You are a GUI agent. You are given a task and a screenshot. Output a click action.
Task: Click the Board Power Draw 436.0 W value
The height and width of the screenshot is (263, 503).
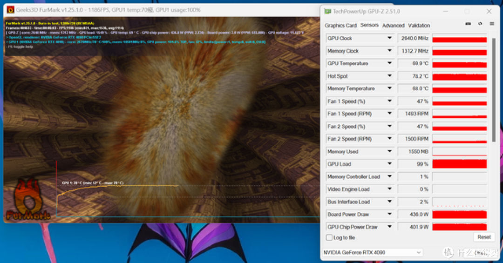pos(414,214)
